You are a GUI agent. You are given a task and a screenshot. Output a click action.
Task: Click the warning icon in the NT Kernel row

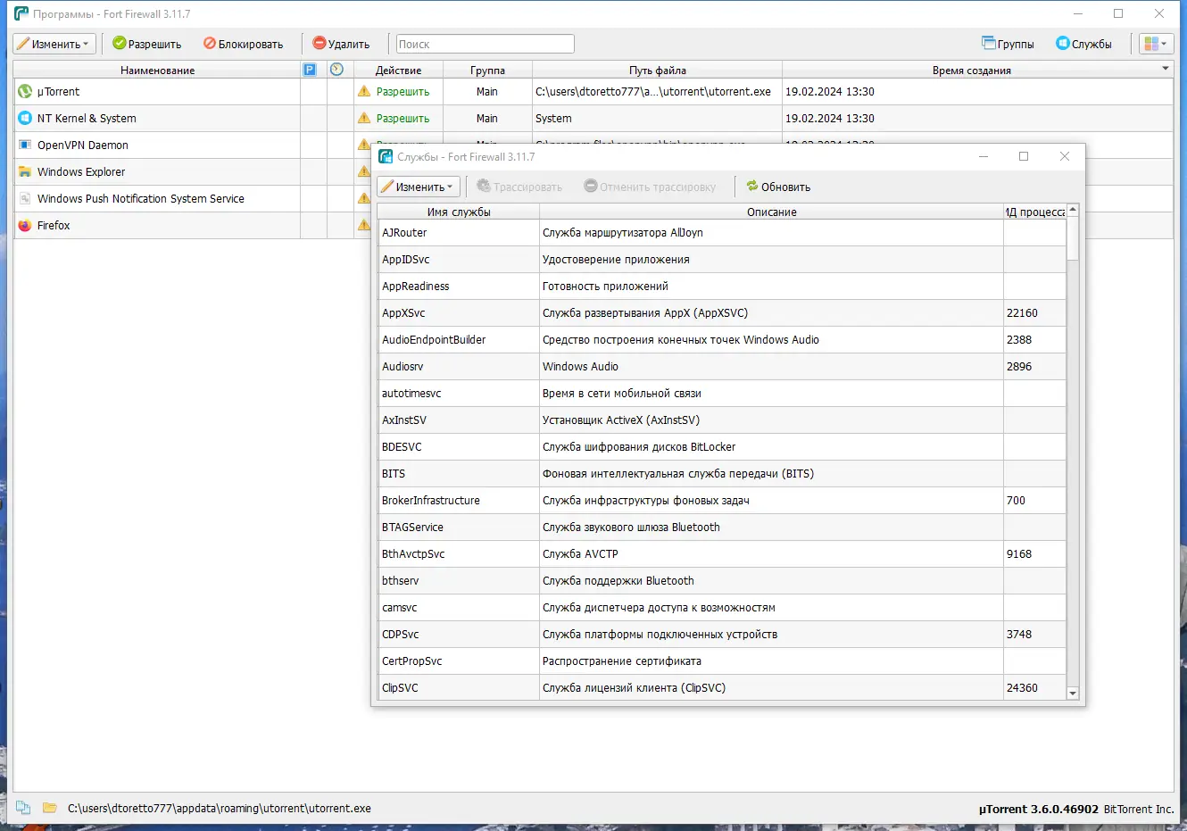(x=364, y=118)
